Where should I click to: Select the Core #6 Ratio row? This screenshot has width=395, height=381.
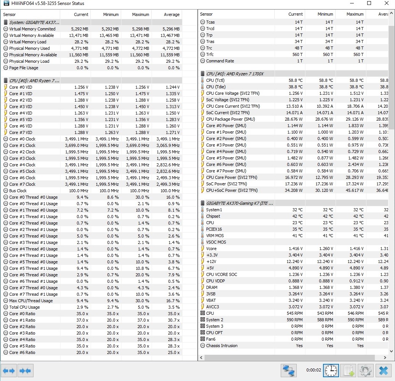(x=92, y=352)
